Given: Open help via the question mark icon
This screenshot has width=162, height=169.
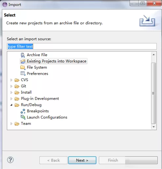Looking at the screenshot, I should 11,160.
